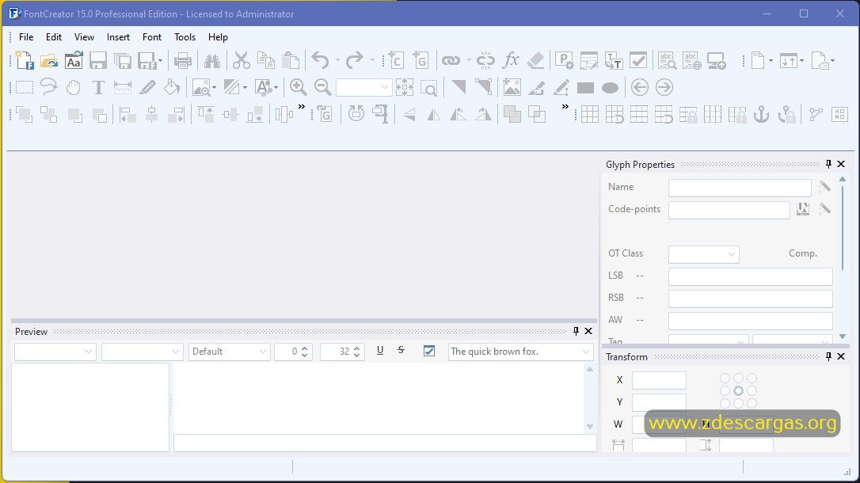
Task: Redo the last action
Action: 355,60
